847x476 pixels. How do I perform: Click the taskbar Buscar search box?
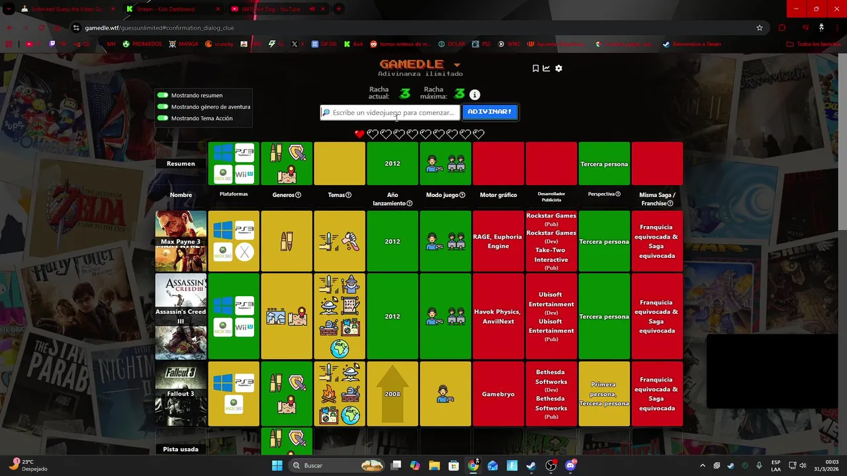(x=337, y=465)
